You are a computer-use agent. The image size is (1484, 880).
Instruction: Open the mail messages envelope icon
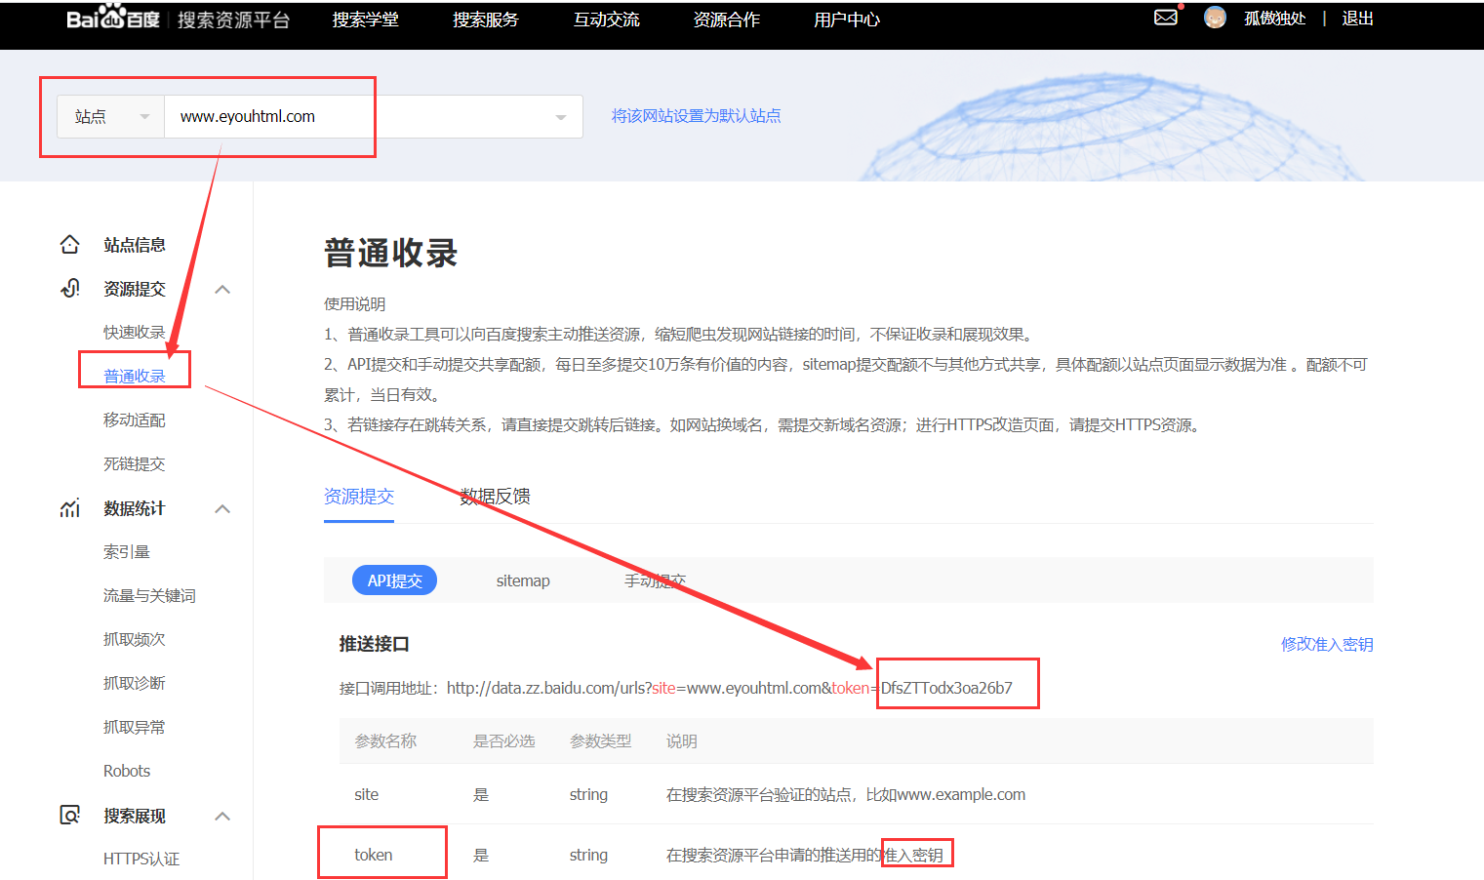pyautogui.click(x=1166, y=18)
